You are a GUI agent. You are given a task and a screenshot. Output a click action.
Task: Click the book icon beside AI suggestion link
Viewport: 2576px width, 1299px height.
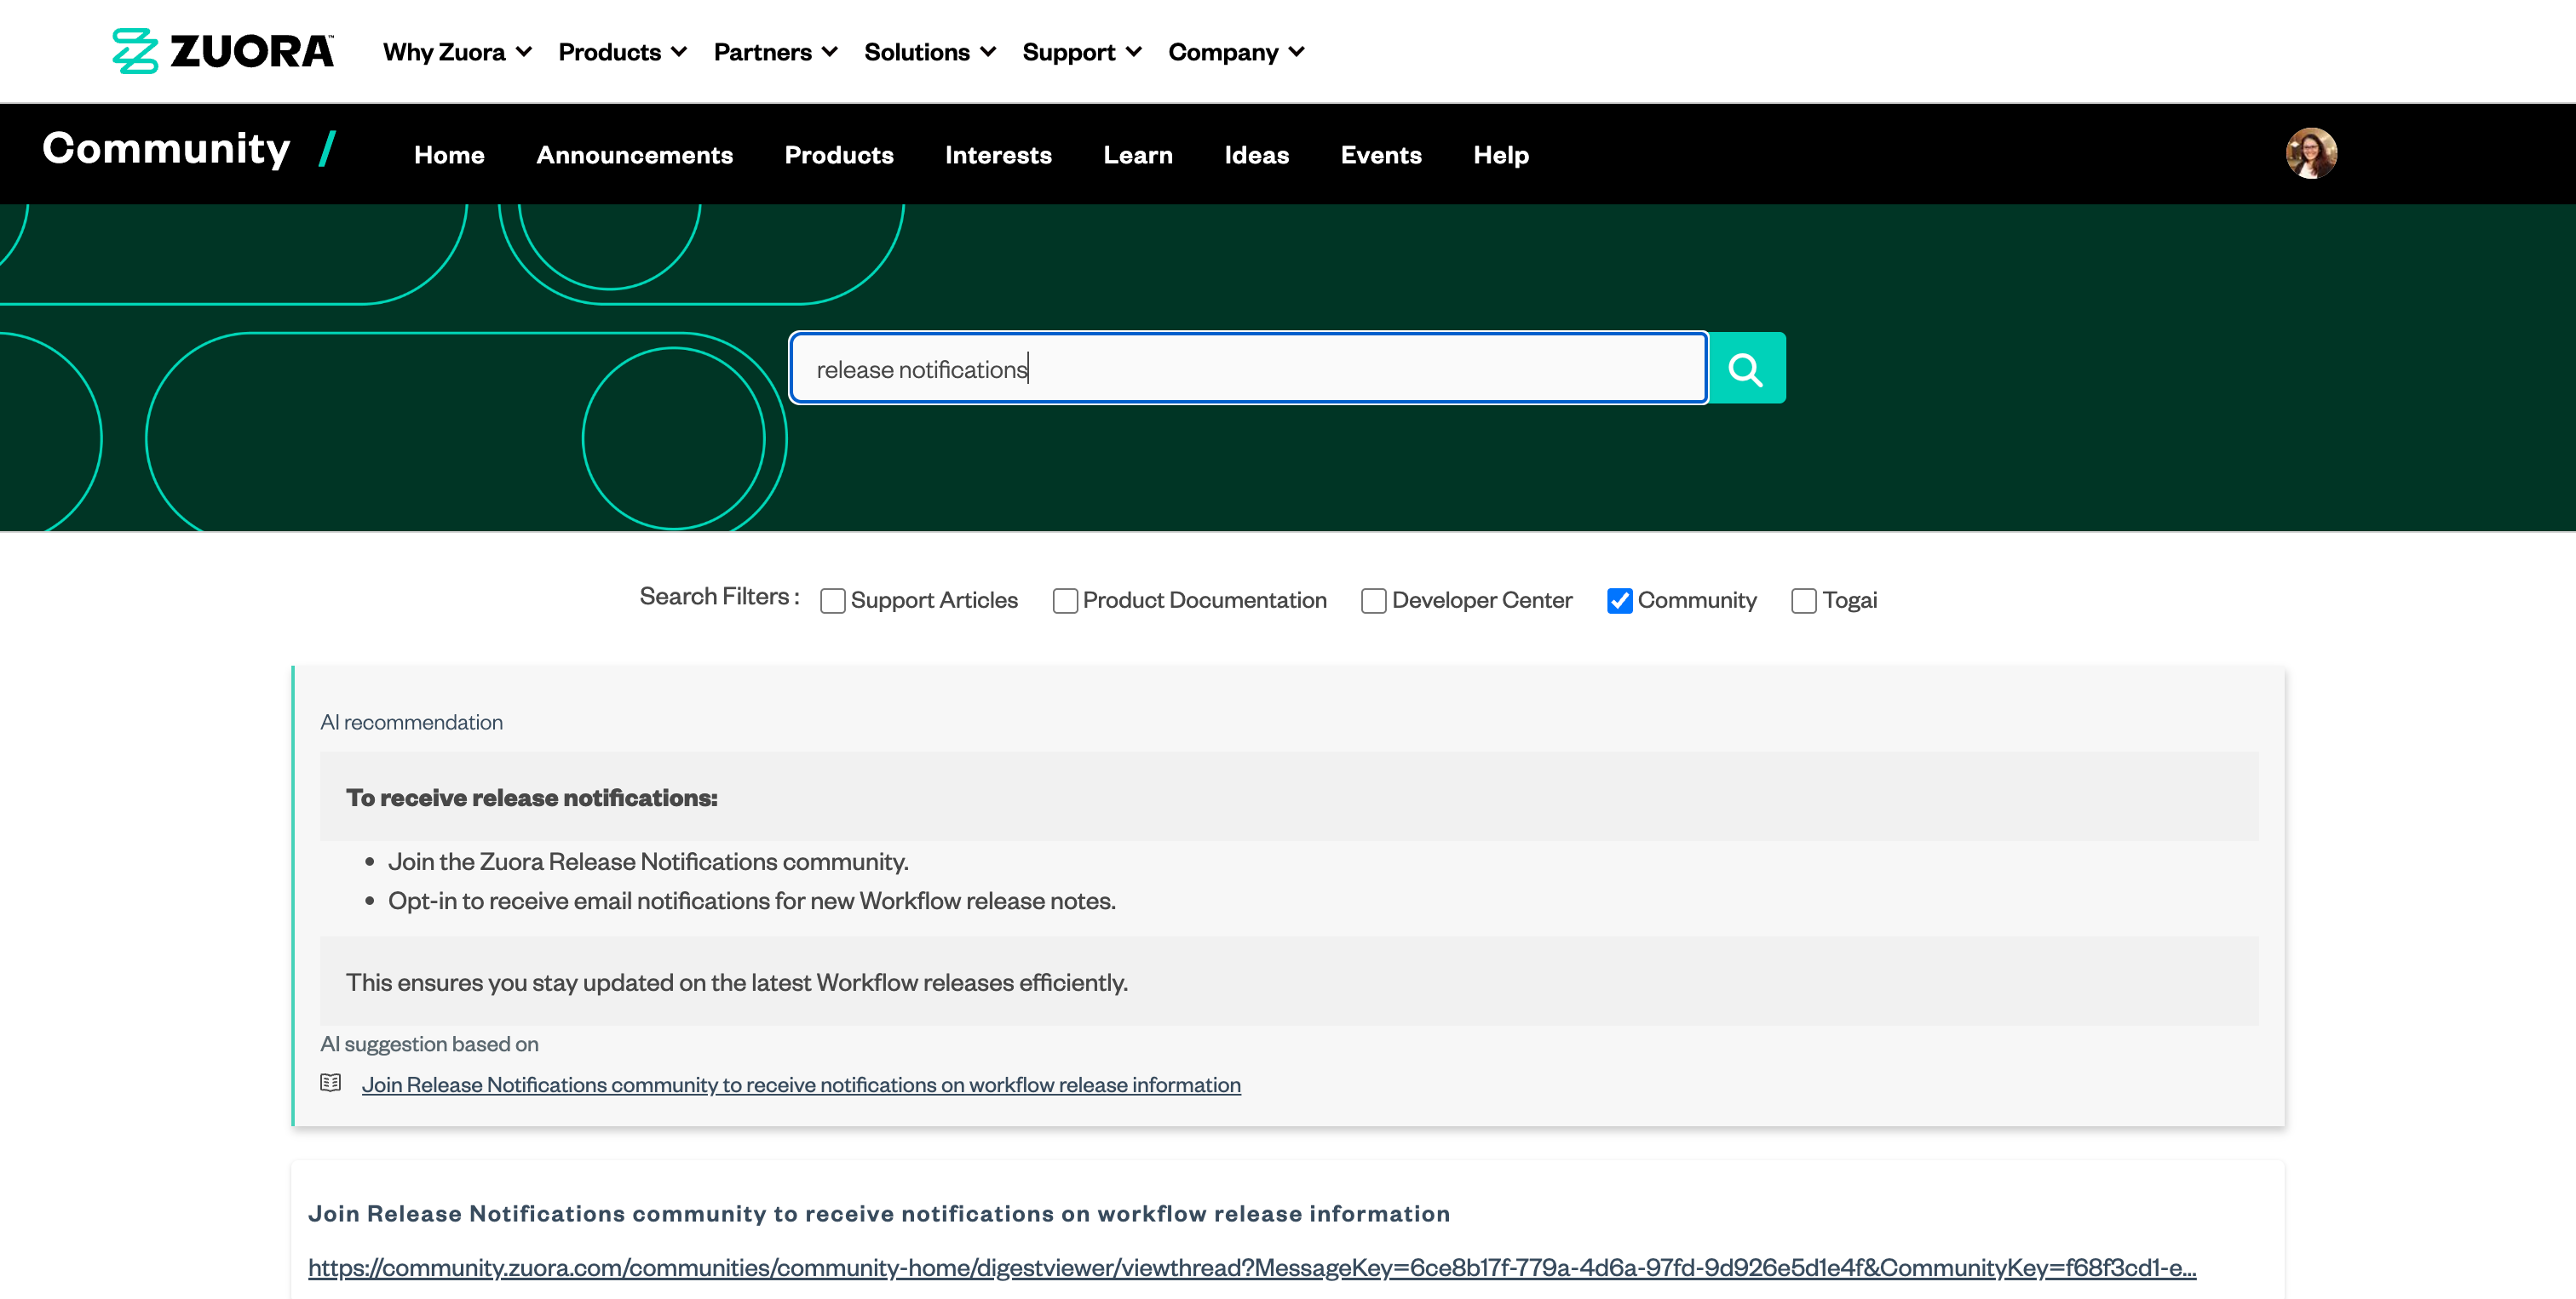330,1083
